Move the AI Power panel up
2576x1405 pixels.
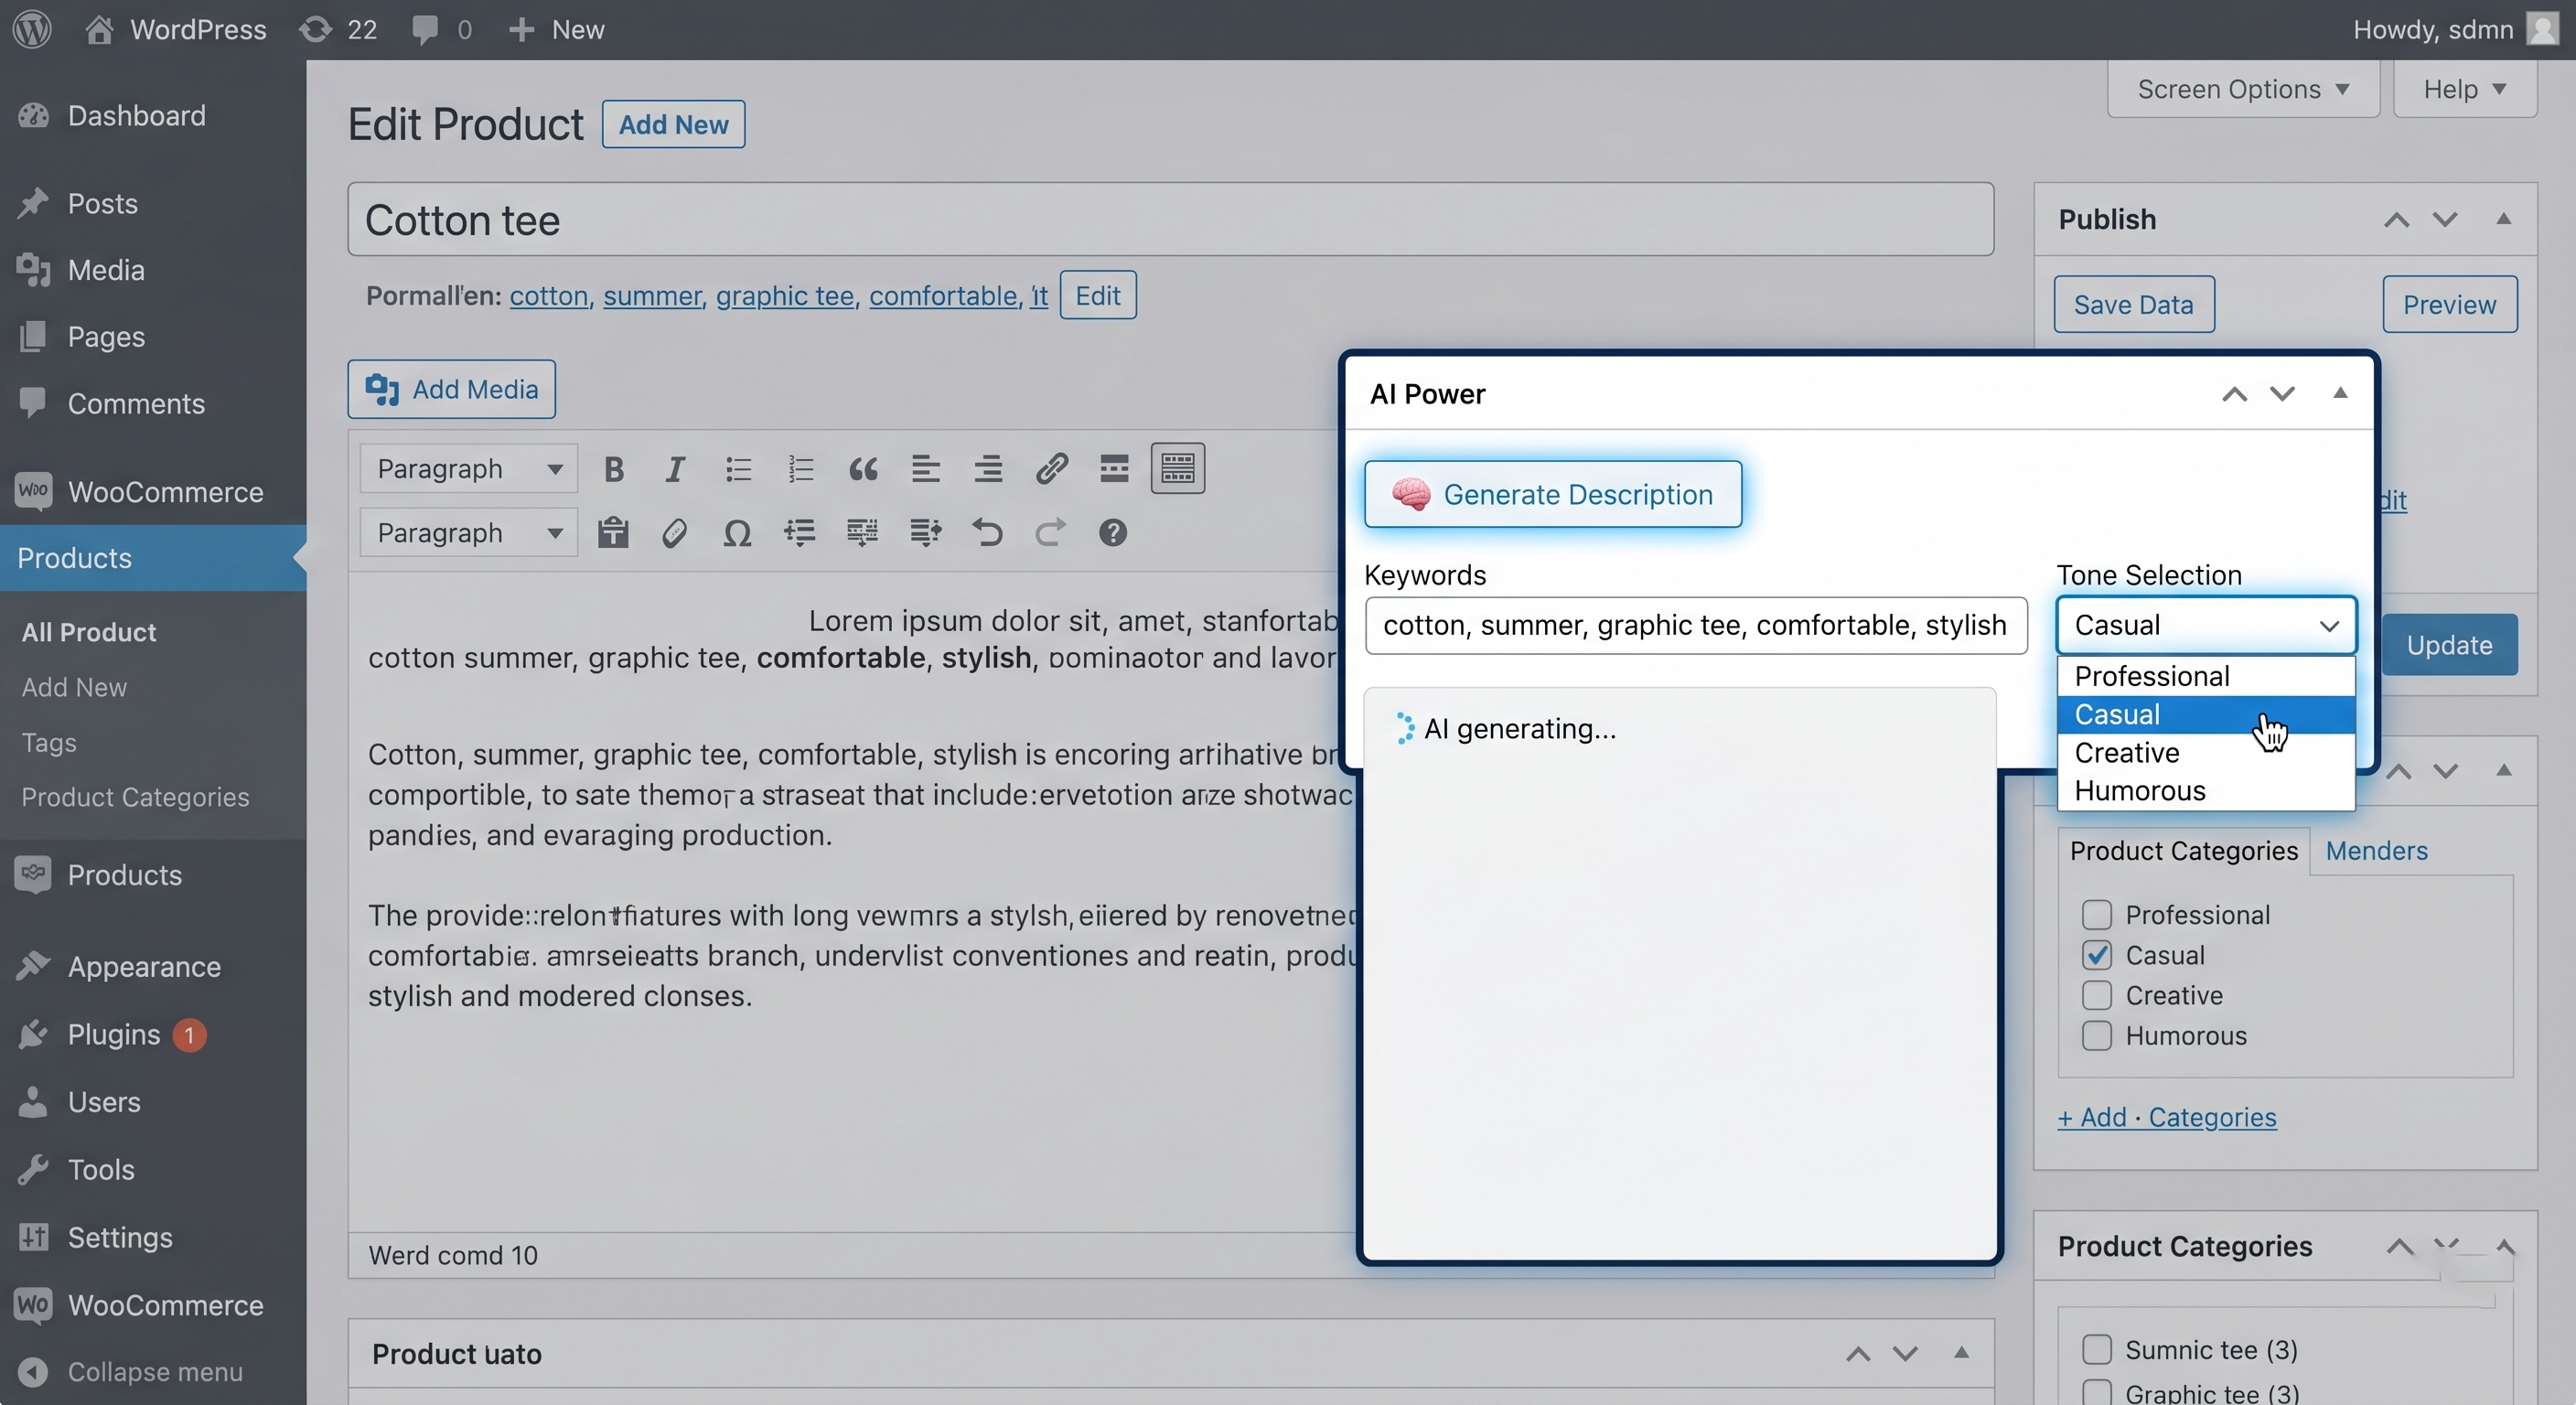2234,394
